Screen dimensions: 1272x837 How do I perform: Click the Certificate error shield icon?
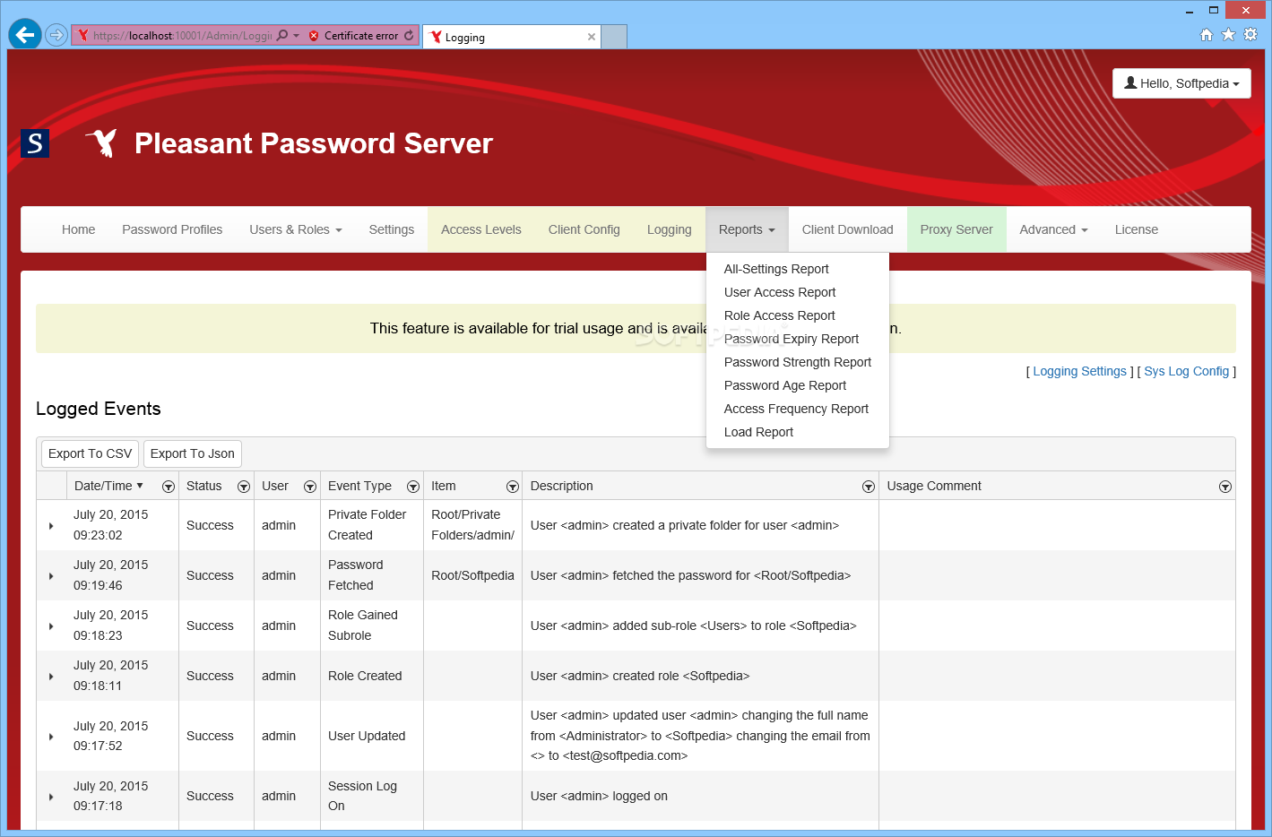tap(314, 36)
